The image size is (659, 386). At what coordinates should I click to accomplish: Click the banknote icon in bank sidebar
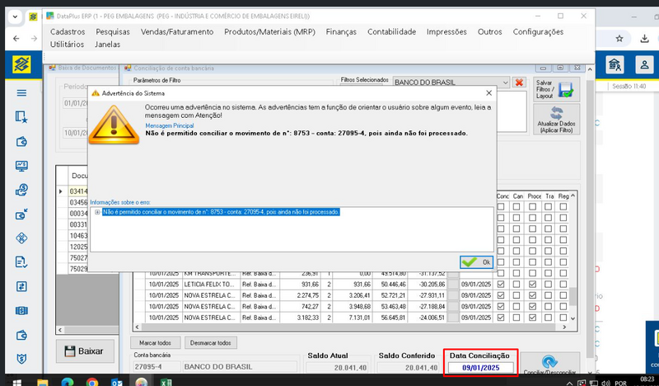tap(21, 311)
